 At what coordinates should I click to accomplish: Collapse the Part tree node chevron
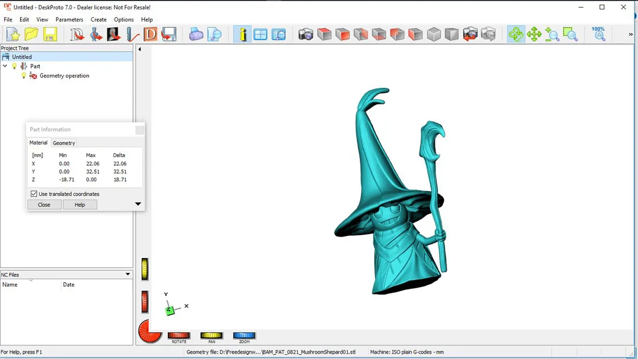pos(5,66)
